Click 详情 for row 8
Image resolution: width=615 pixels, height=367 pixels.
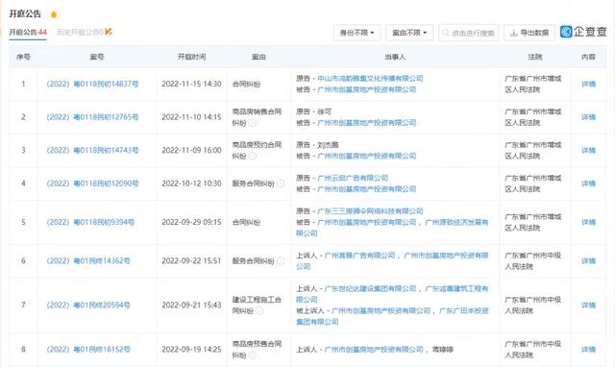pyautogui.click(x=588, y=350)
